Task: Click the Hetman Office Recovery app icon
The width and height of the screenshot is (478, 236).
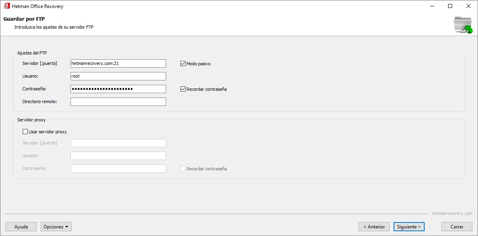Action: pos(7,6)
